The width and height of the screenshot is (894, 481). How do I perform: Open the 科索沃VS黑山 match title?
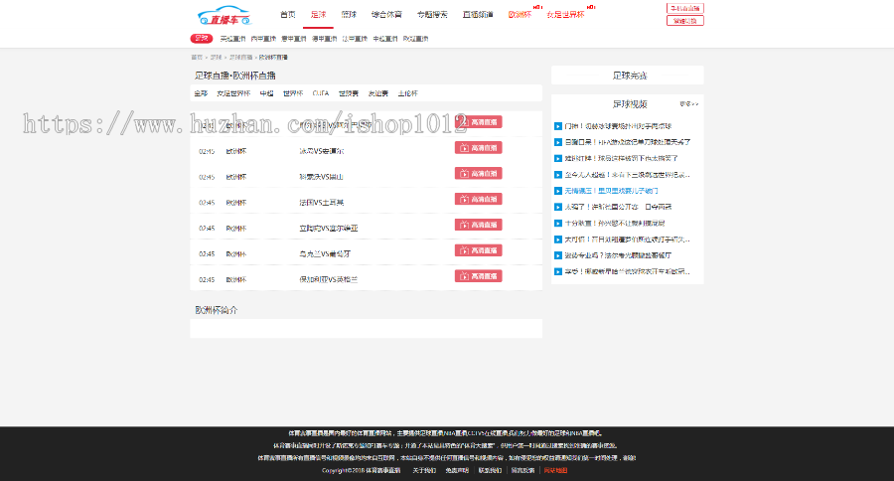click(322, 177)
